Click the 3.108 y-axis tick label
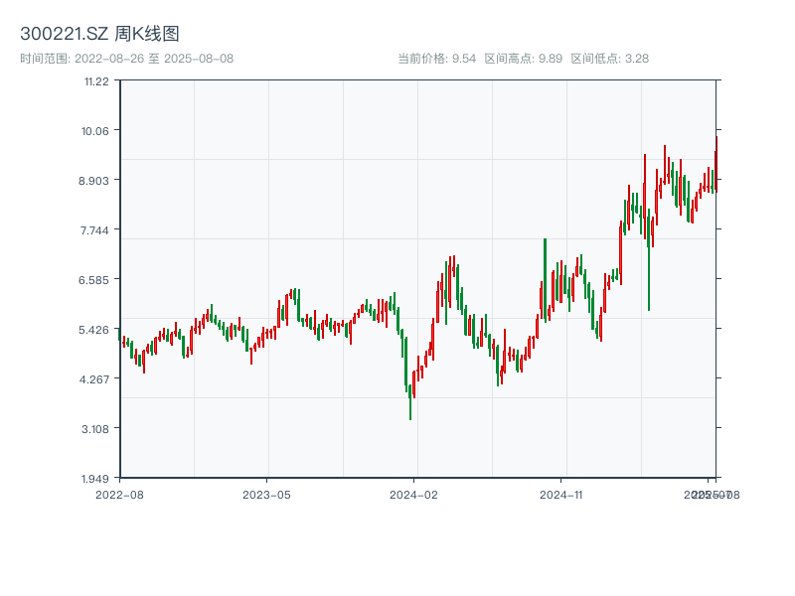 tap(94, 429)
